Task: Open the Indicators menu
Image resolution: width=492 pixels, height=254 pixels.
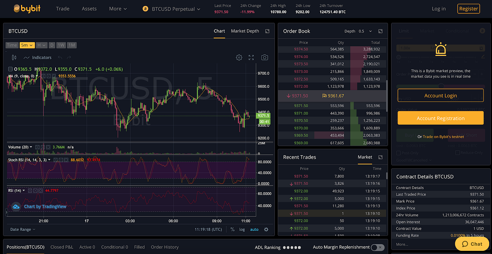Action: (38, 57)
